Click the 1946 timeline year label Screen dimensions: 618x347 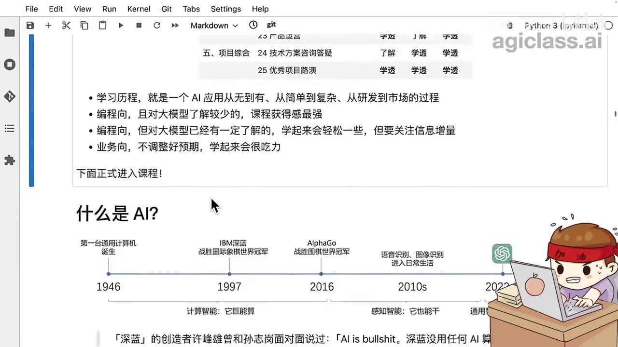coord(108,287)
